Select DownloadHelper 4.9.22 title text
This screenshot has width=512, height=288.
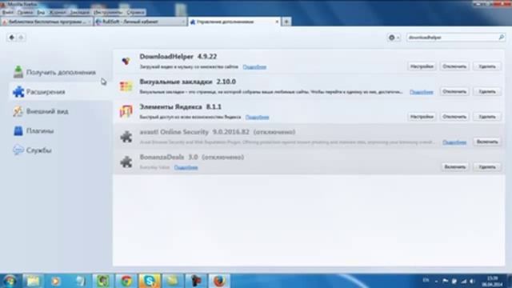[178, 57]
